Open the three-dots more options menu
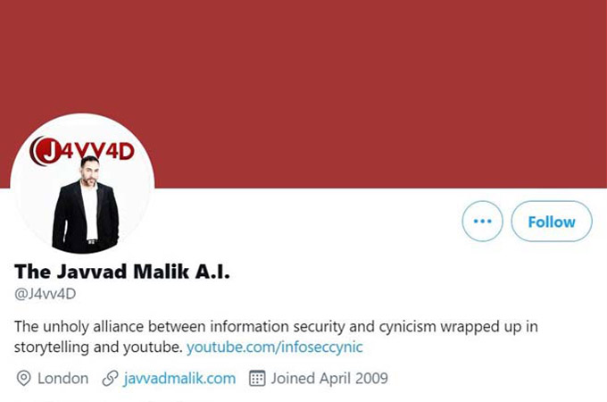Viewport: 607px width, 402px height. 482,222
